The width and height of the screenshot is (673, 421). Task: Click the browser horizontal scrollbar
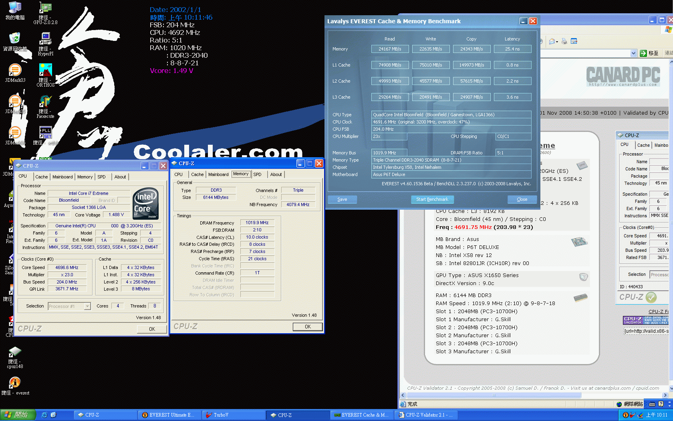(x=494, y=395)
